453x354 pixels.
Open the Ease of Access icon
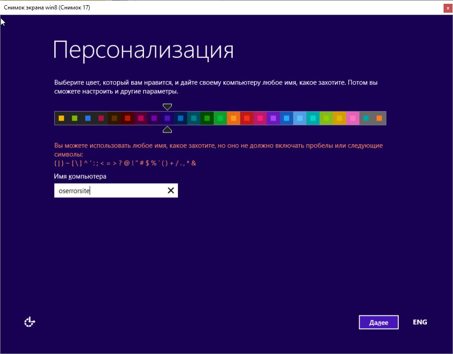29,322
